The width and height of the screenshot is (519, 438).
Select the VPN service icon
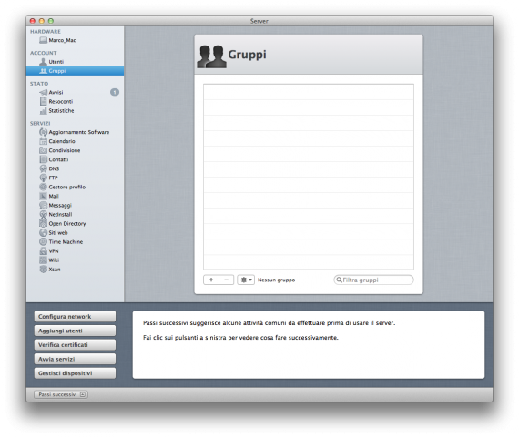pyautogui.click(x=43, y=251)
